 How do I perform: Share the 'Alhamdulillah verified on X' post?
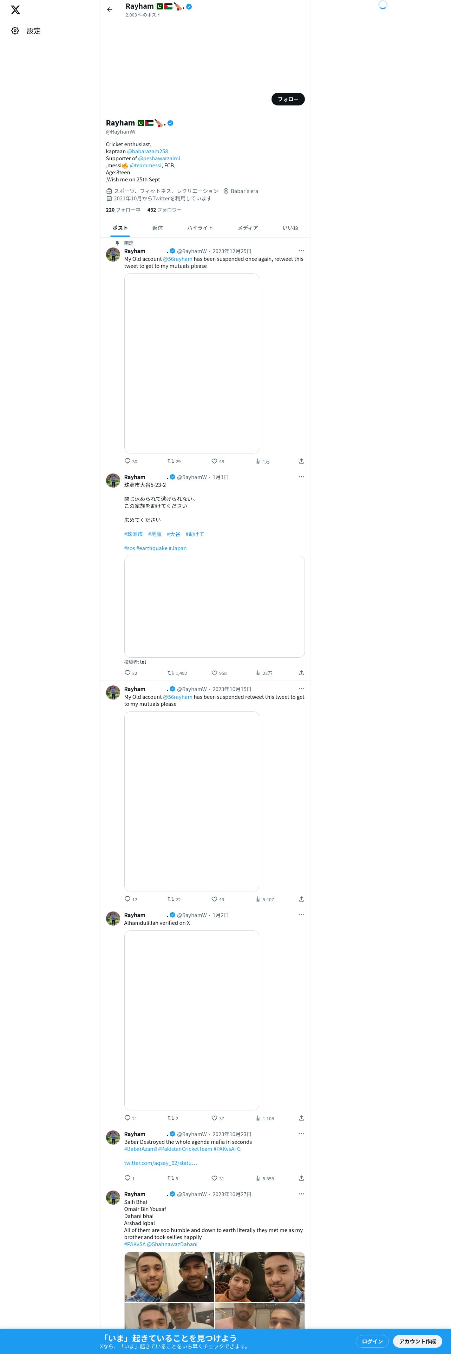(x=301, y=1118)
